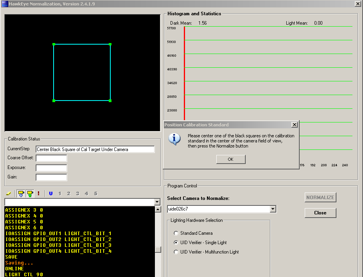This screenshot has height=277, width=363.
Task: Select the Standard Camera option
Action: (176, 234)
